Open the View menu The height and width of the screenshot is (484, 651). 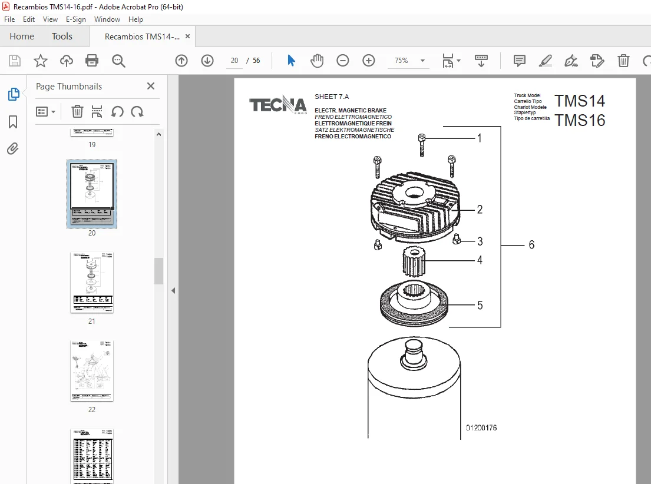pyautogui.click(x=50, y=19)
